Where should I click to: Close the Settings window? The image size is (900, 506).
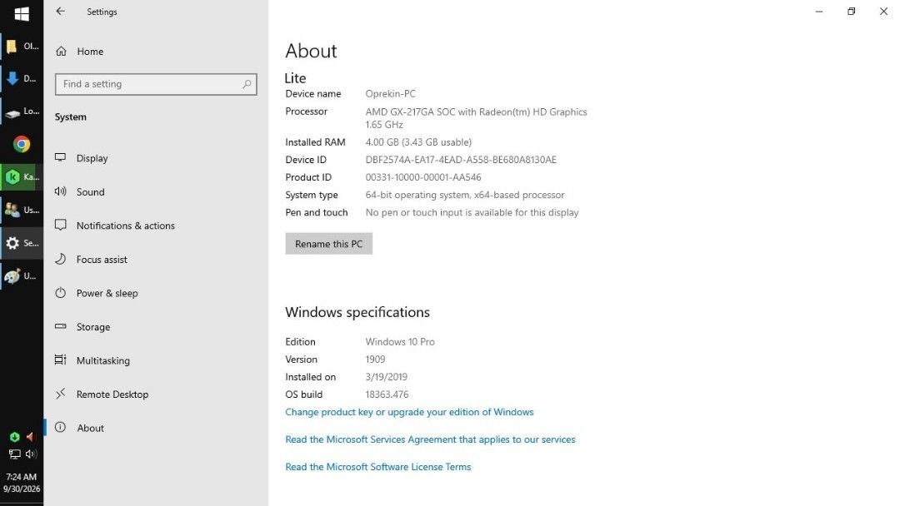(x=883, y=12)
